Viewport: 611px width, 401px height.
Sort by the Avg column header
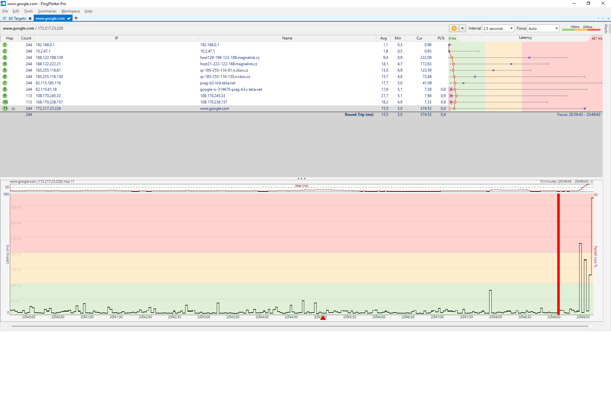point(383,38)
